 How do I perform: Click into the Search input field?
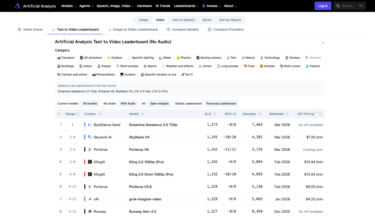350,6
